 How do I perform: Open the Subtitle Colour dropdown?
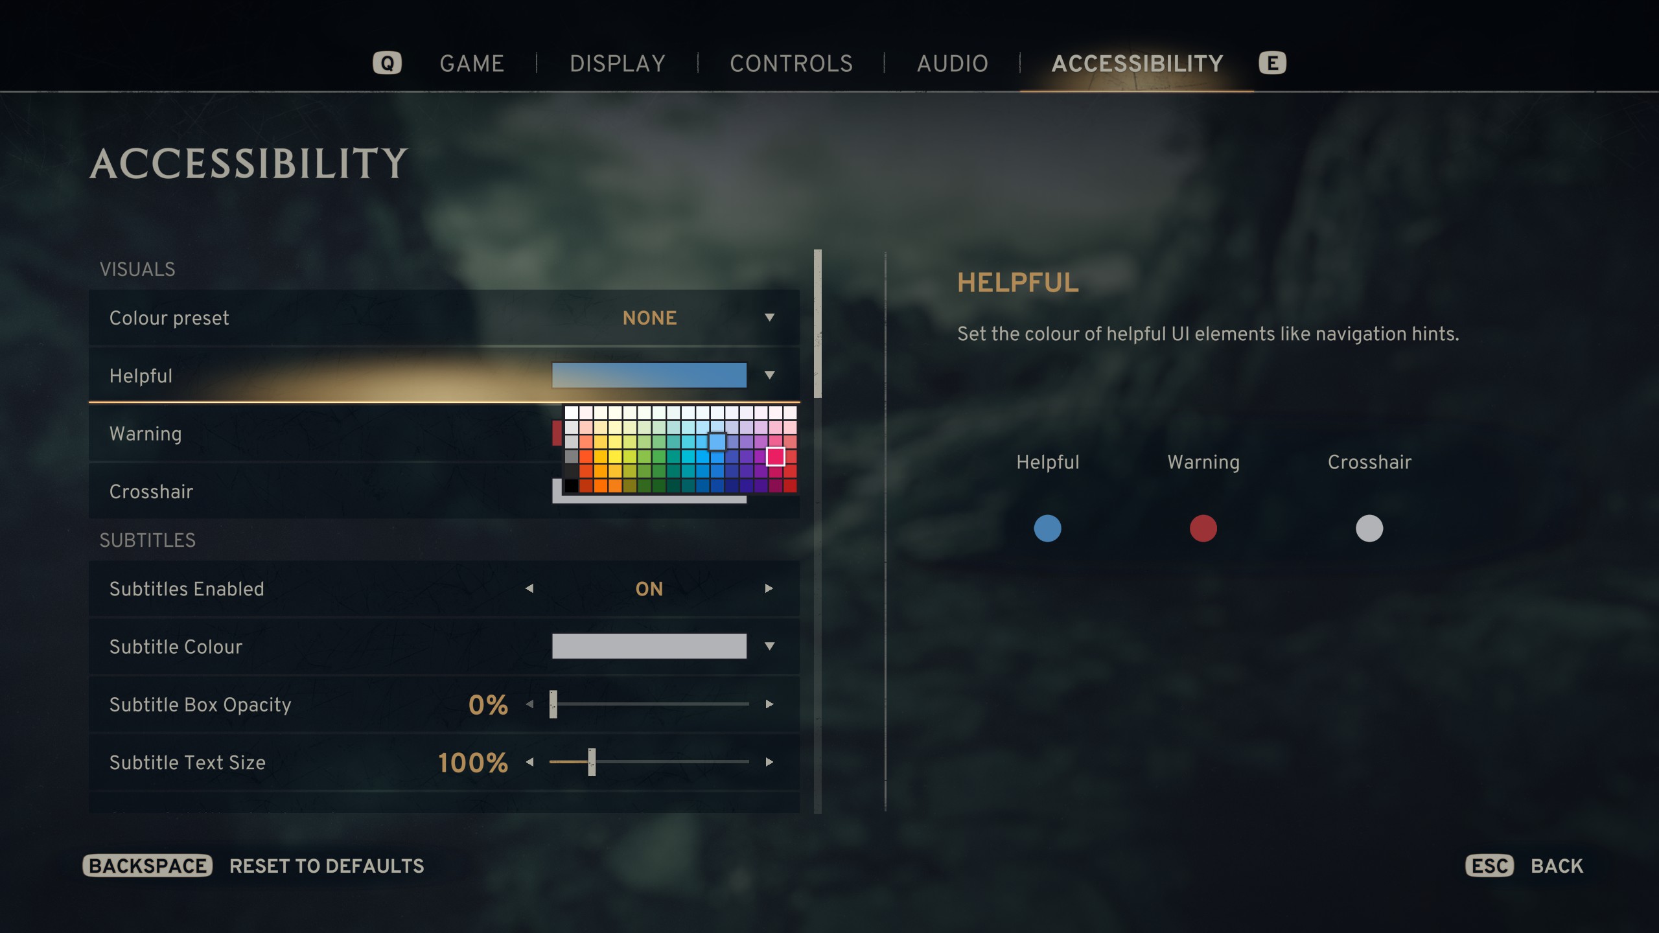769,647
